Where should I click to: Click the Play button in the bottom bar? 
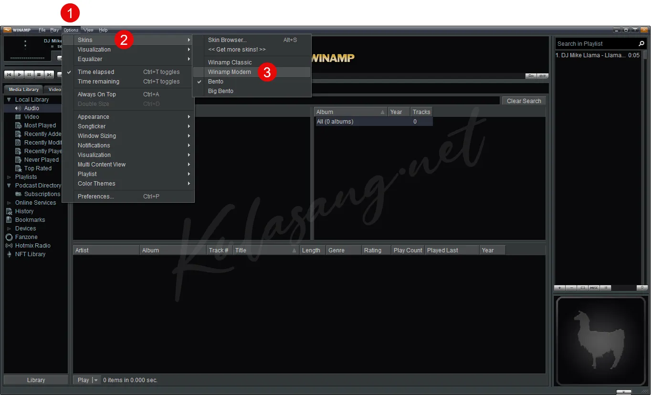[83, 380]
